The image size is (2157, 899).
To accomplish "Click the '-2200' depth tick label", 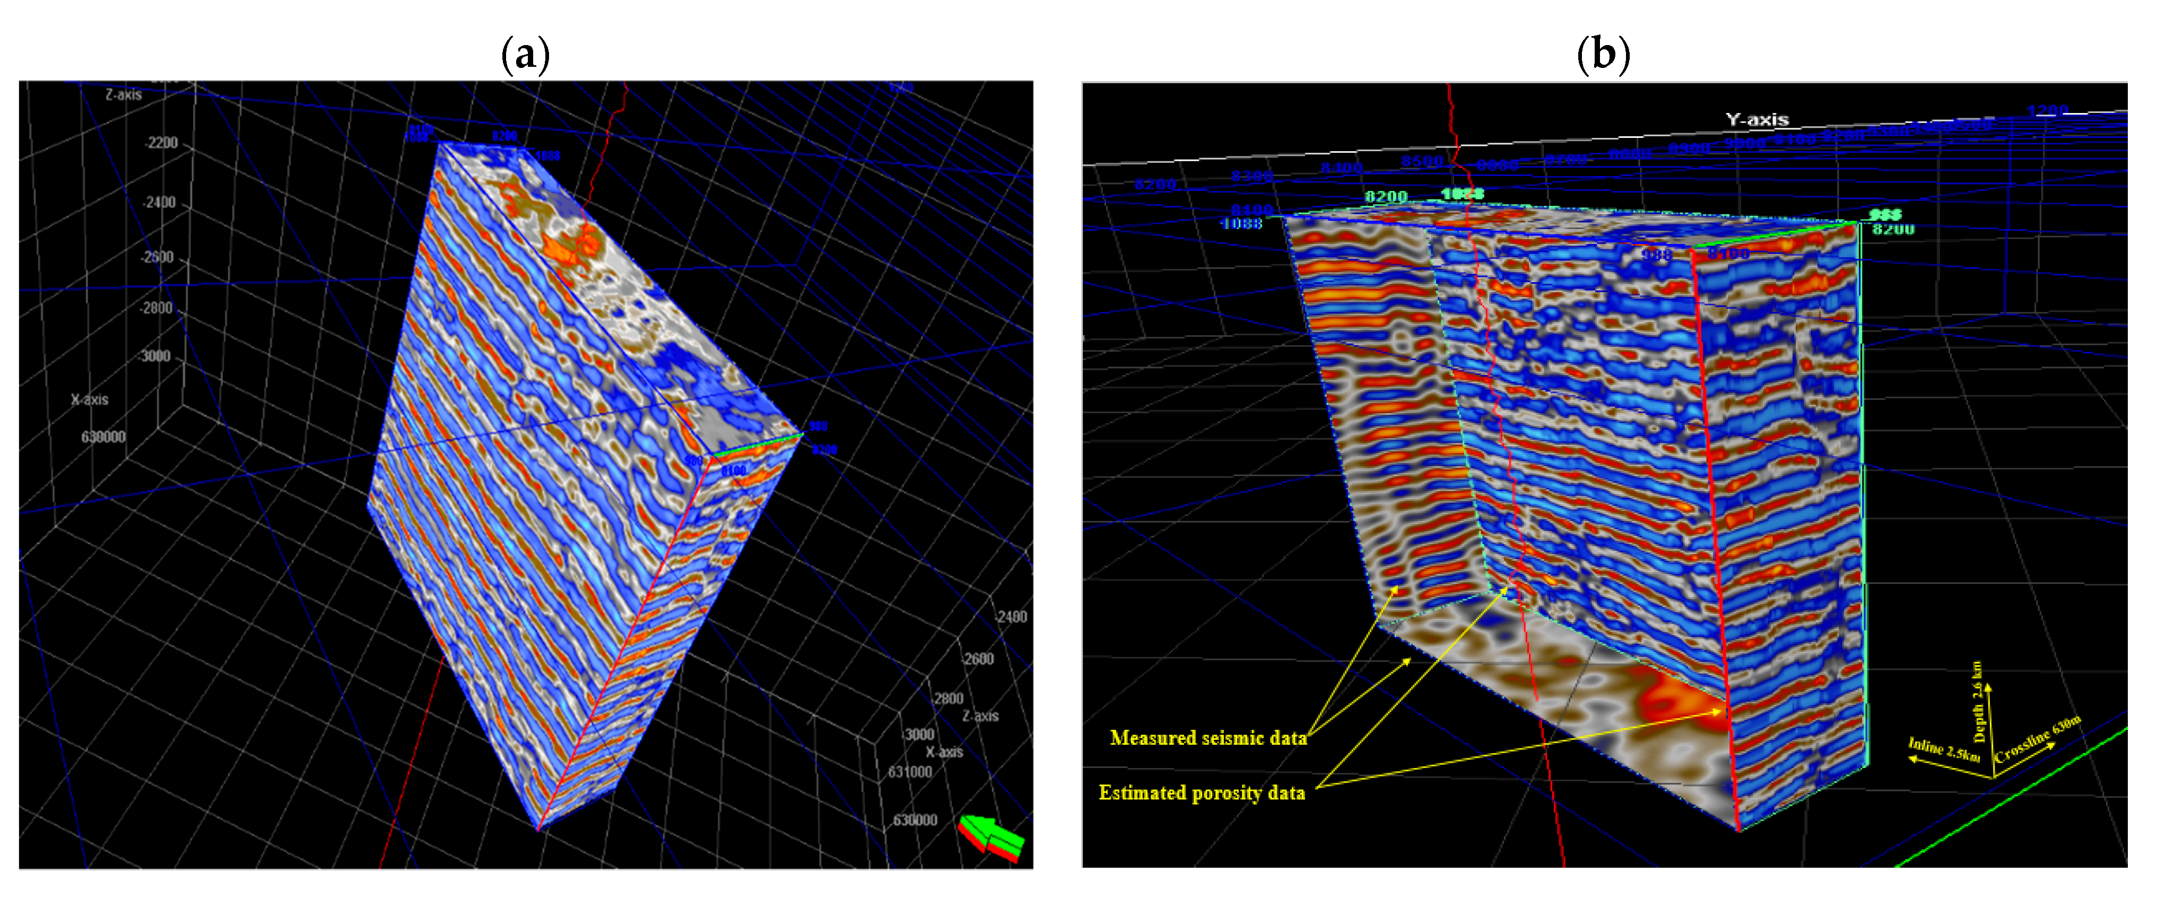I will [x=162, y=143].
